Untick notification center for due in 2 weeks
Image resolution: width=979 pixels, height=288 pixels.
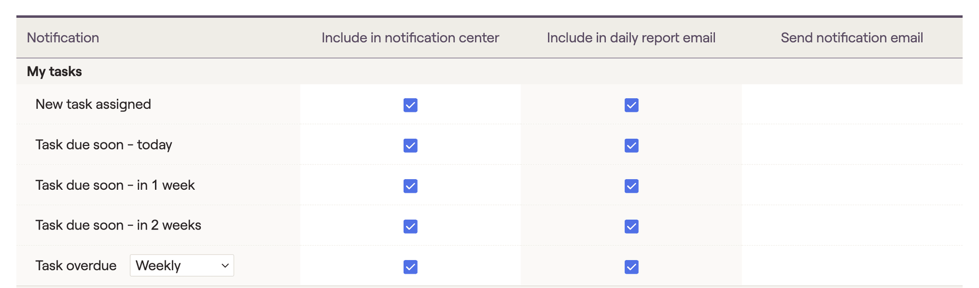pos(410,226)
